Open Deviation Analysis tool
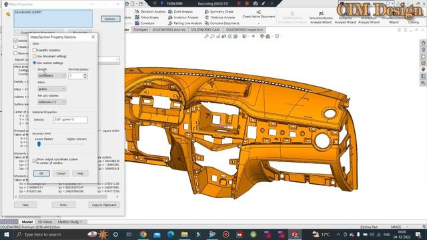Screen dimensions: 427x240 [150, 12]
